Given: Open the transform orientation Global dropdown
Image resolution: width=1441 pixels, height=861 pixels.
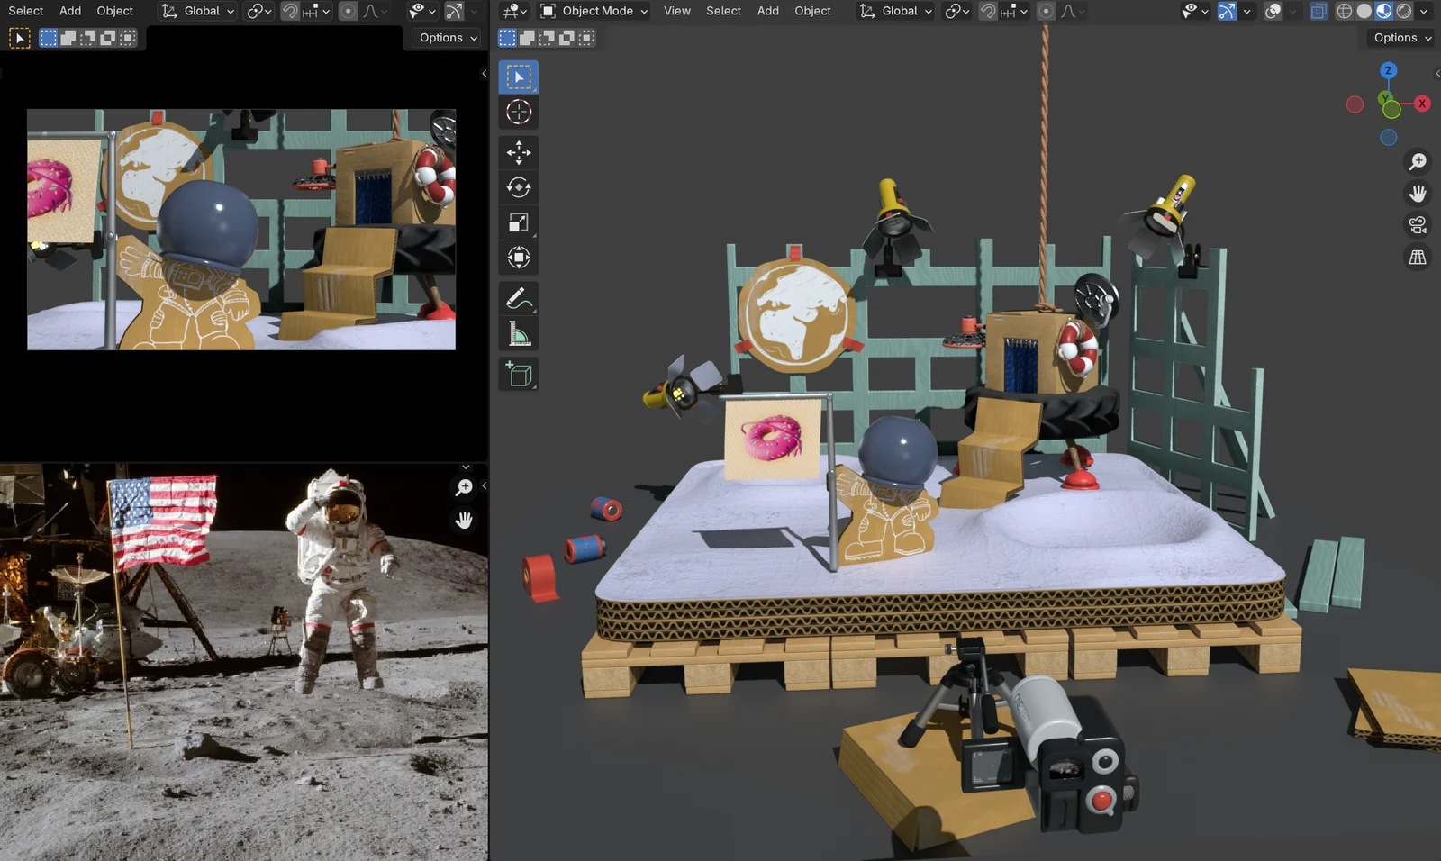Looking at the screenshot, I should [894, 11].
